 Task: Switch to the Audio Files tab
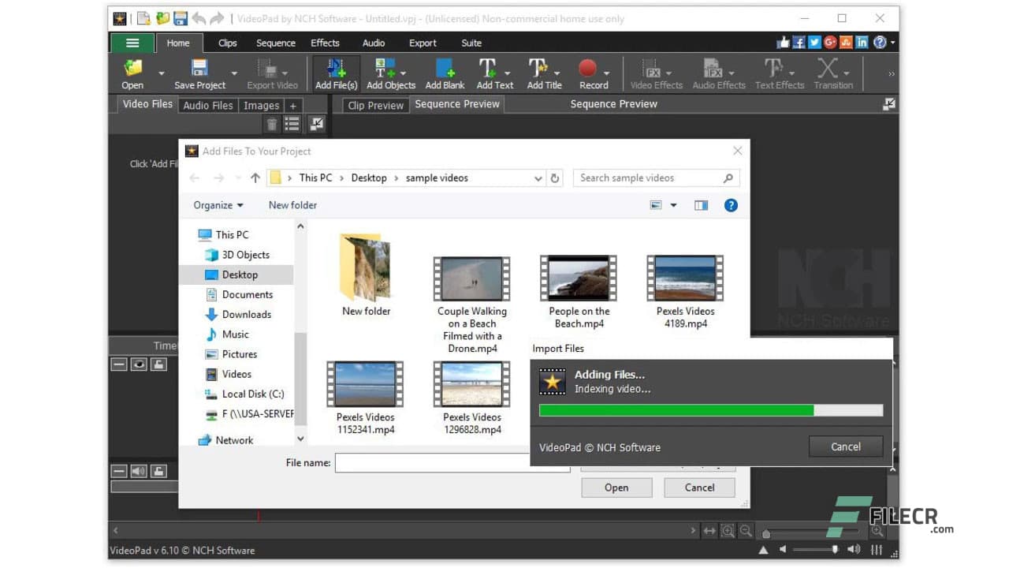tap(207, 104)
